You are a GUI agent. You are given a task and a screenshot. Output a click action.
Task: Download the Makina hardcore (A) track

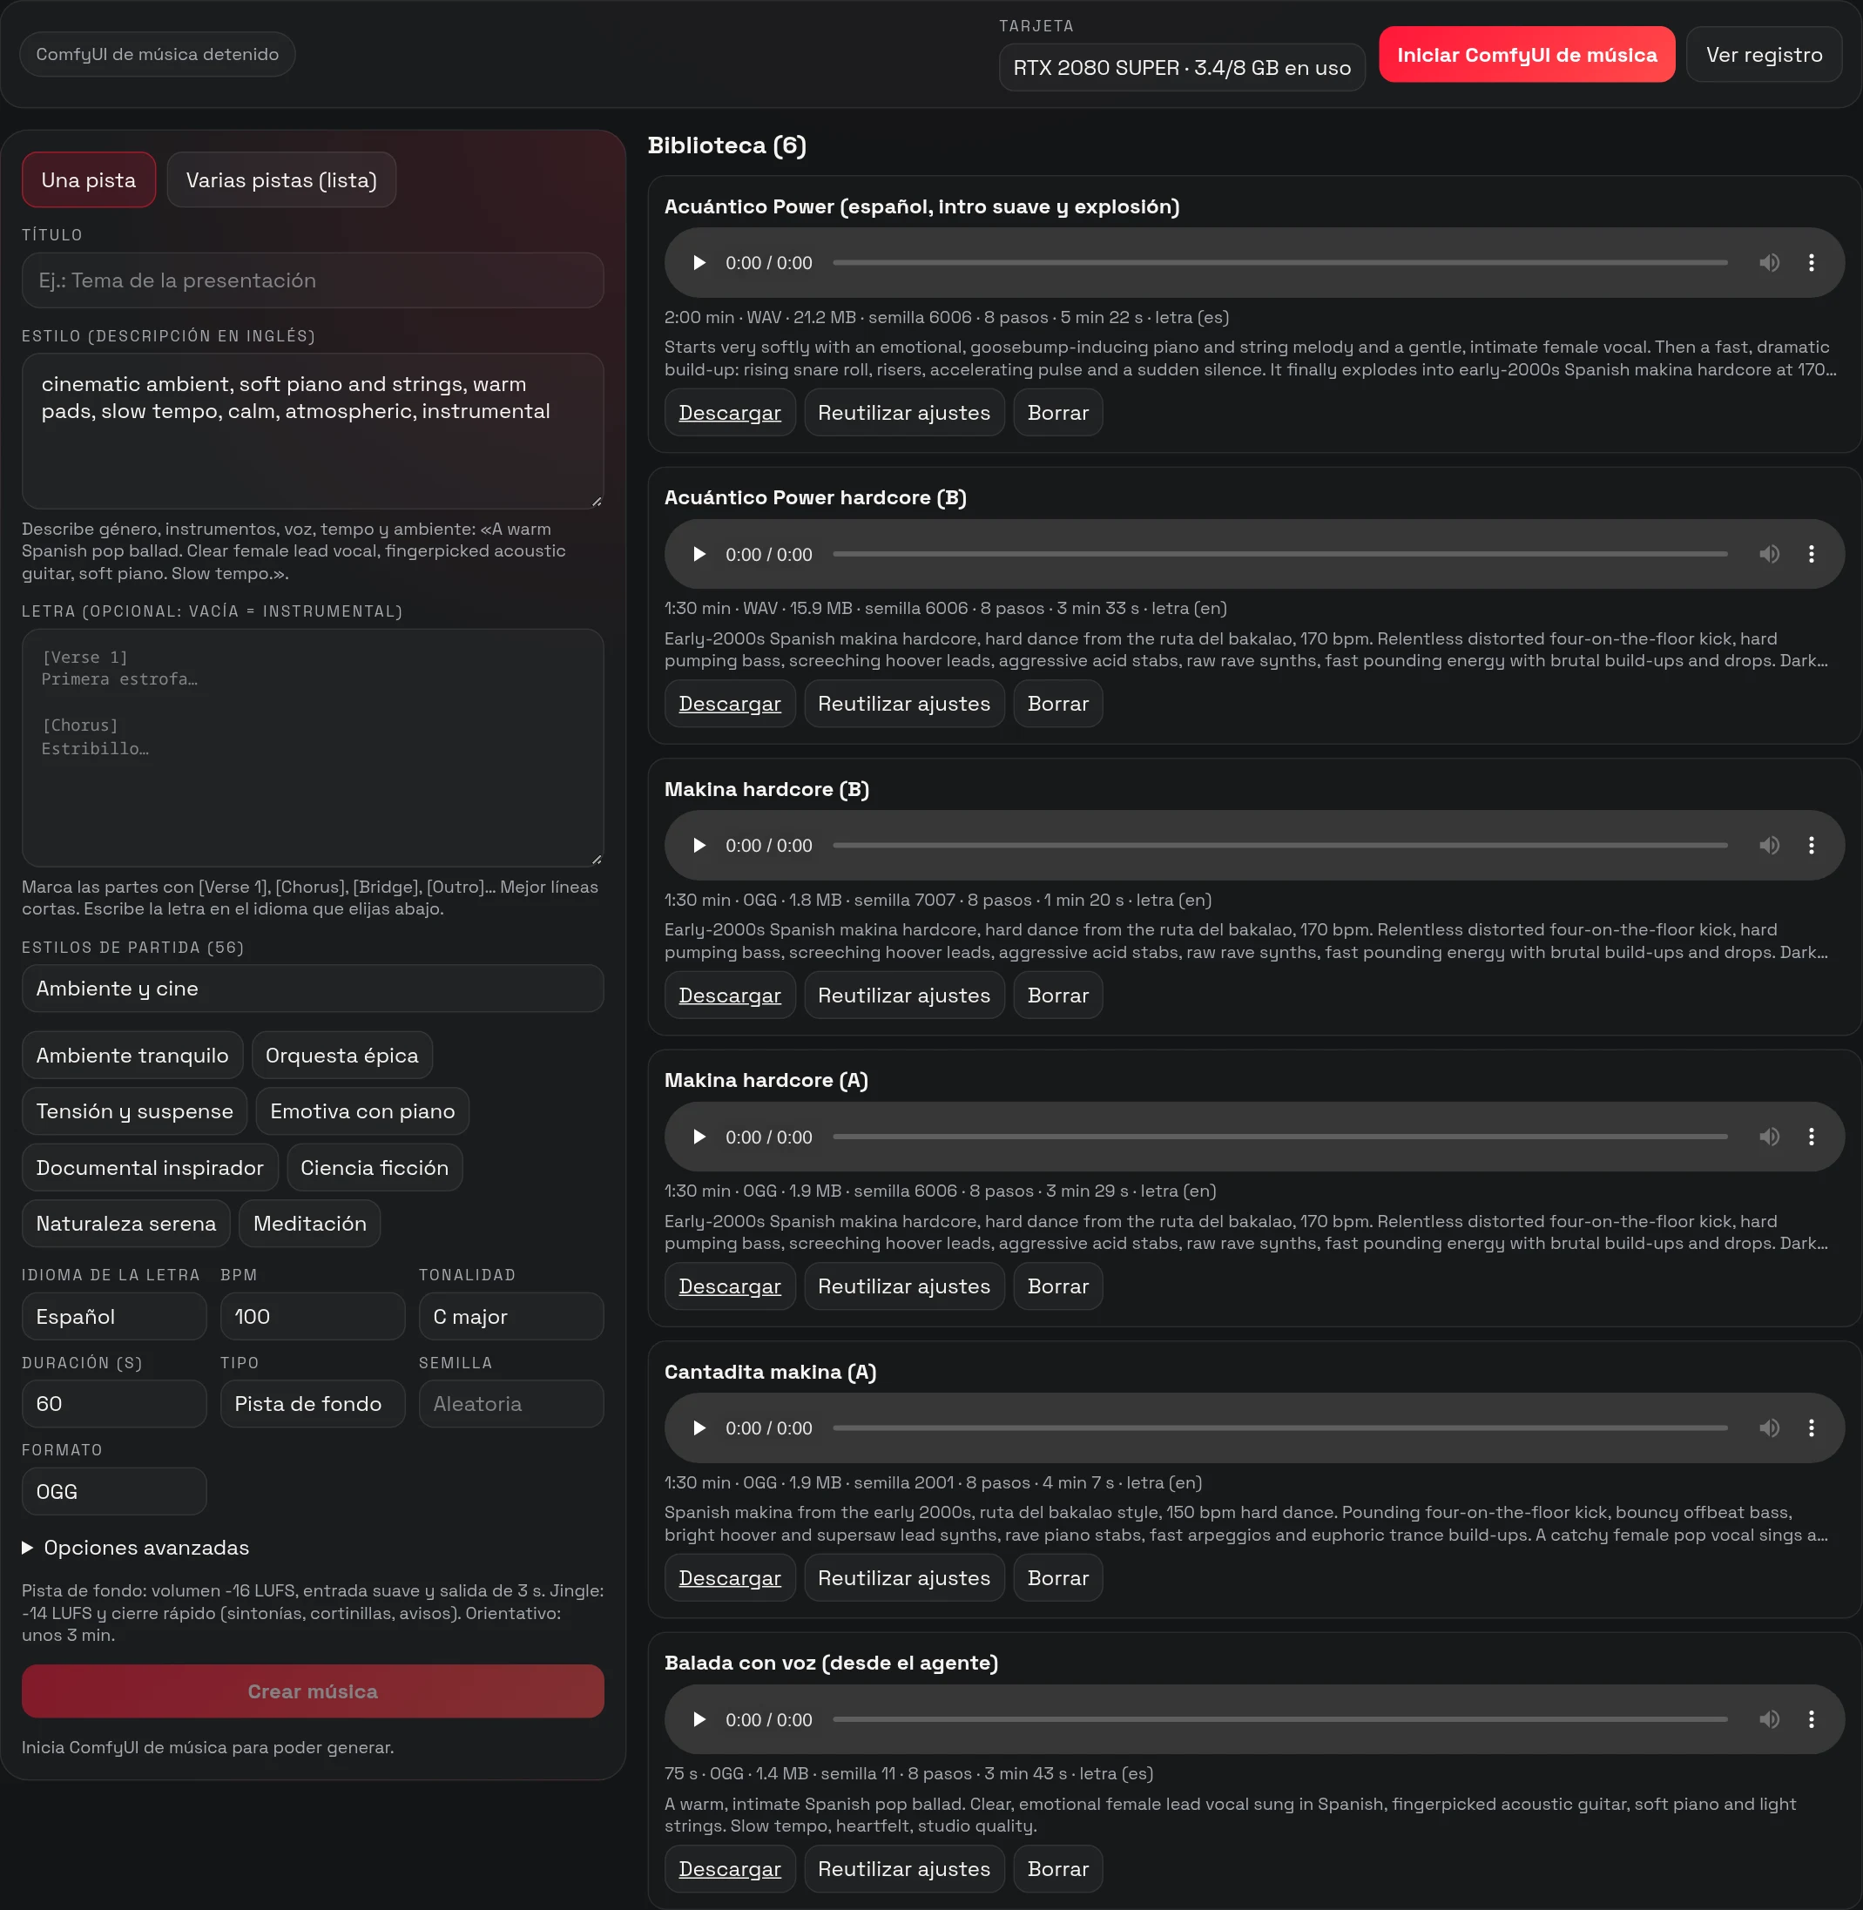(729, 1286)
